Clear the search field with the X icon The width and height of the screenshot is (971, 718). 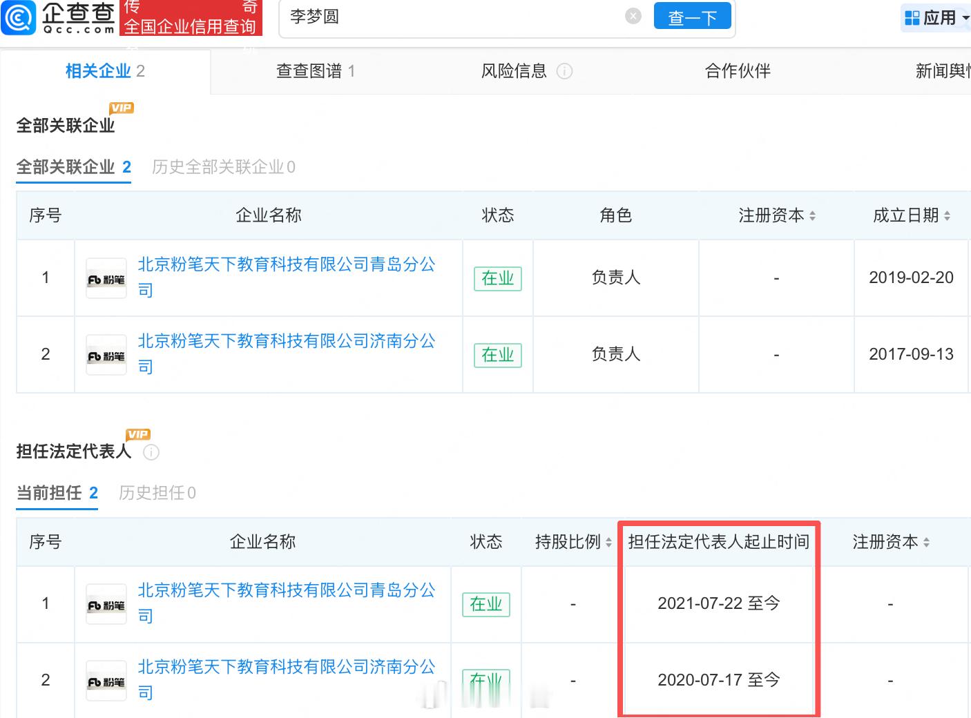[x=633, y=16]
